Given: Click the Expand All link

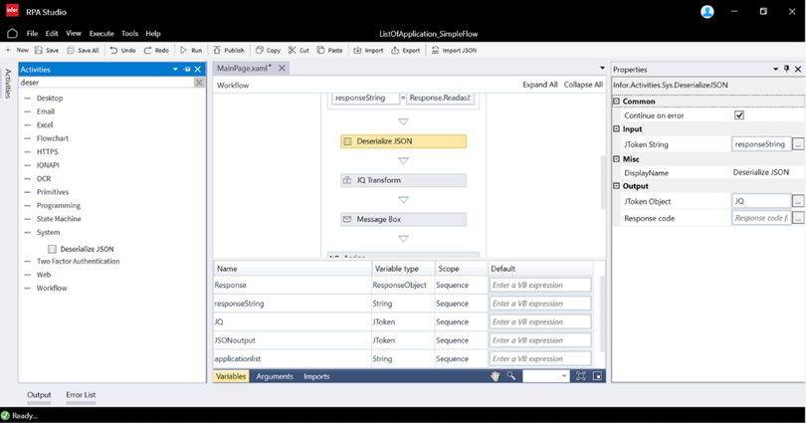Looking at the screenshot, I should (539, 85).
